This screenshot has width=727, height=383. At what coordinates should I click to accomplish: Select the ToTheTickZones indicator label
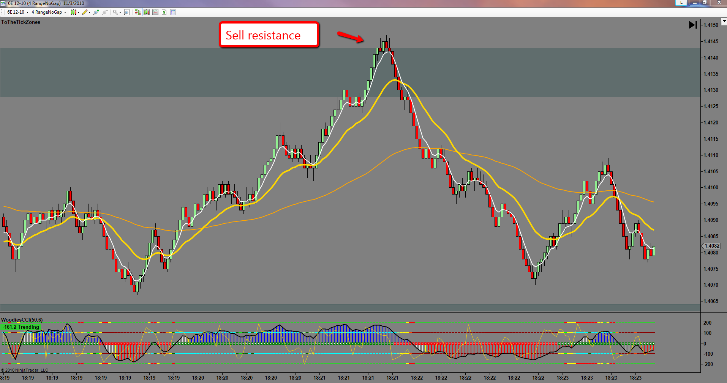click(21, 22)
